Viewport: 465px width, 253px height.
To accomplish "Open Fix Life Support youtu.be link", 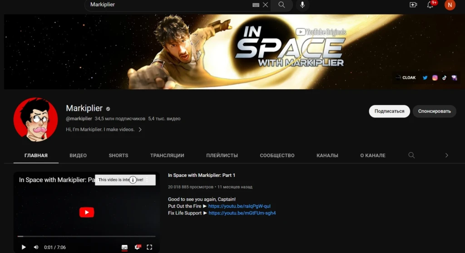I will point(242,213).
